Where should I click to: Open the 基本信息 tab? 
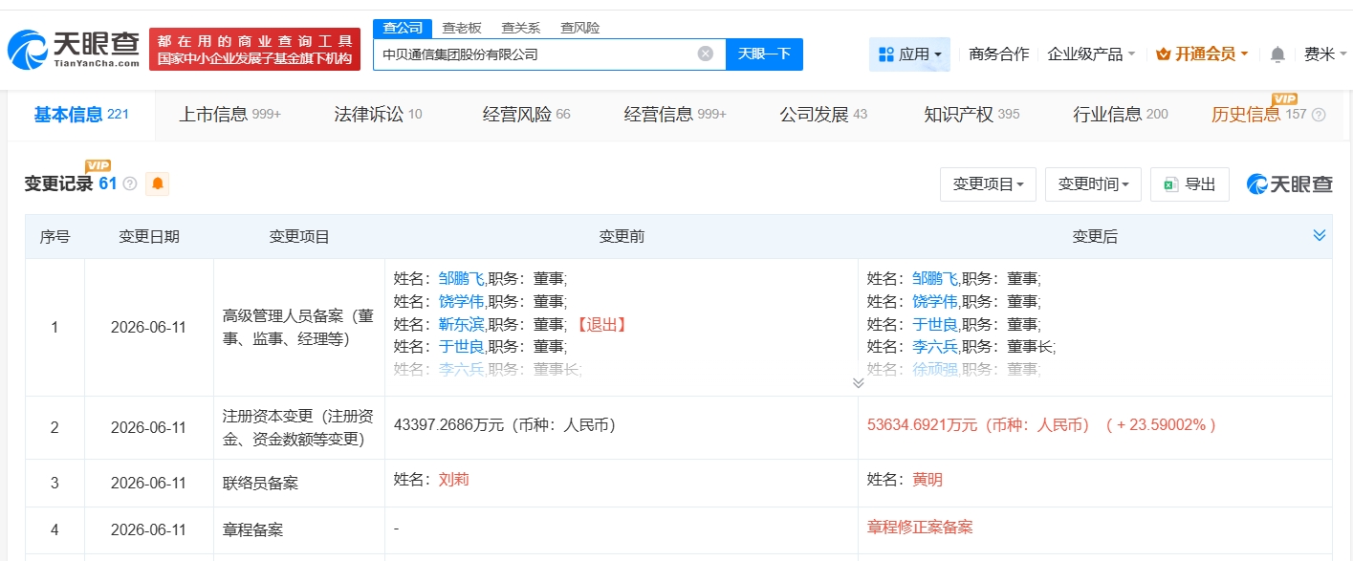tap(80, 115)
